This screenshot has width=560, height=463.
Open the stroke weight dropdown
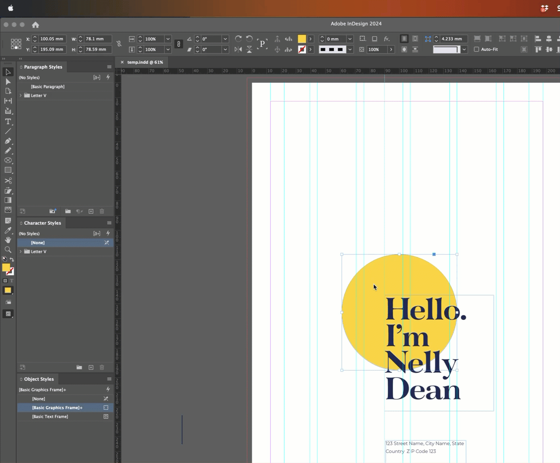click(350, 39)
